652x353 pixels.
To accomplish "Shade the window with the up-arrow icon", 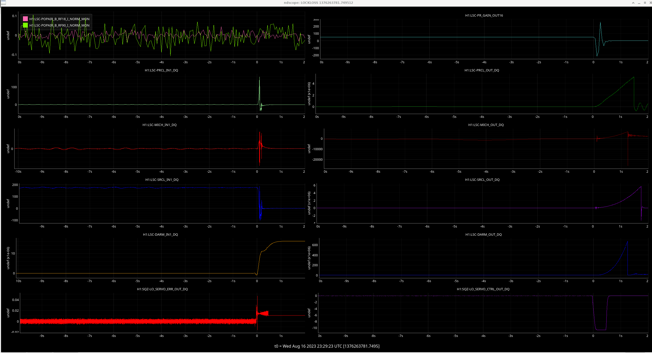I will [x=633, y=3].
